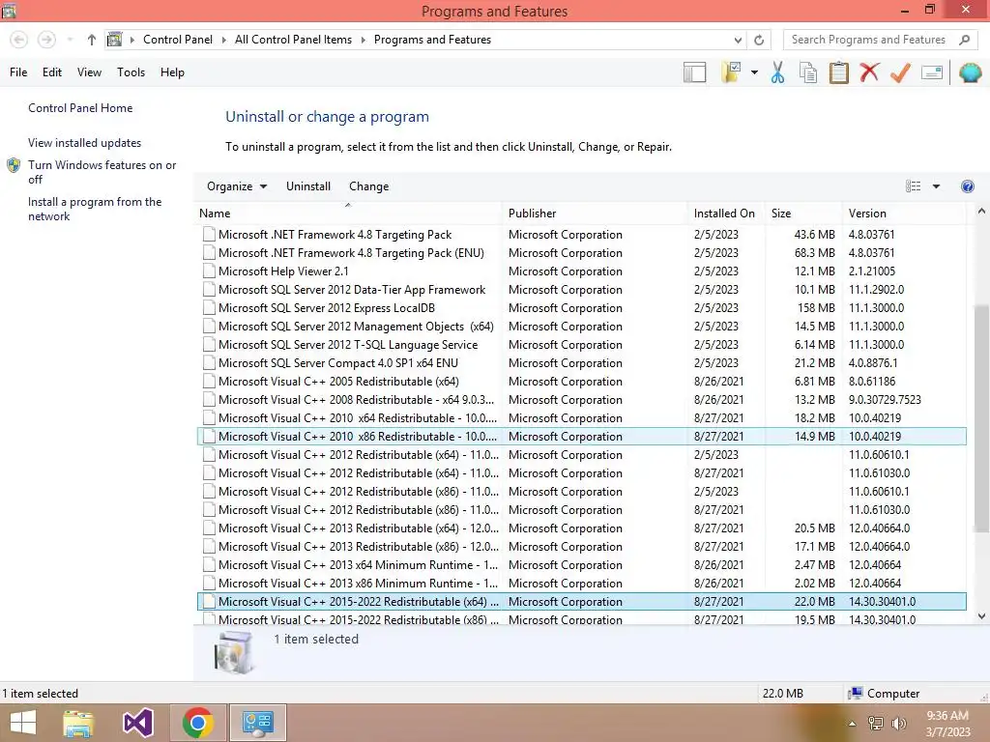Click the magnifier search icon

(964, 40)
